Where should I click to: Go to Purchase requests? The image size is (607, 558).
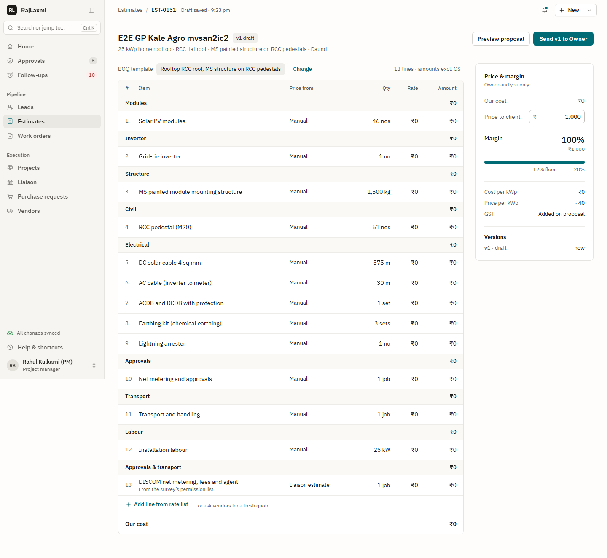52,196
